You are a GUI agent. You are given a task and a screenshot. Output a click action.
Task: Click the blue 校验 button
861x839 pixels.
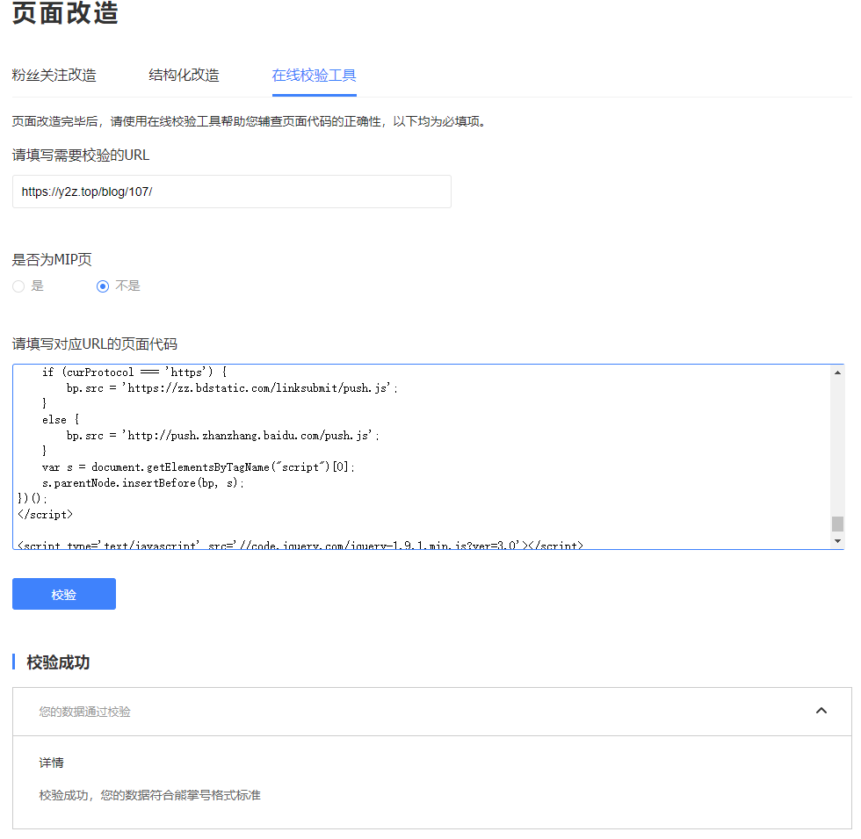coord(63,594)
